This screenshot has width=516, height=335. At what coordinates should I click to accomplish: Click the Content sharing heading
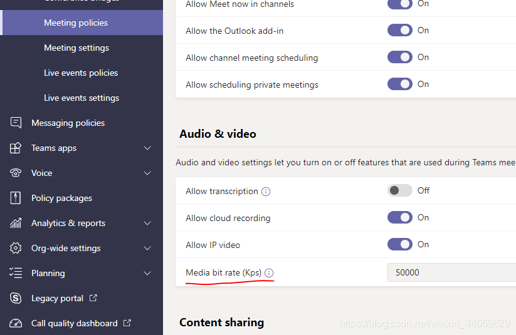pyautogui.click(x=221, y=322)
